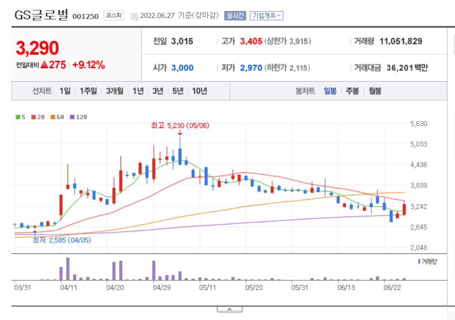Select the 10년 line chart period
455x320 pixels.
click(200, 91)
